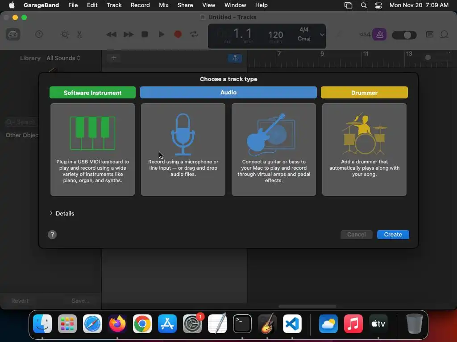The width and height of the screenshot is (457, 342).
Task: Open Quick Help in GarageBand toolbar
Action: (x=39, y=34)
